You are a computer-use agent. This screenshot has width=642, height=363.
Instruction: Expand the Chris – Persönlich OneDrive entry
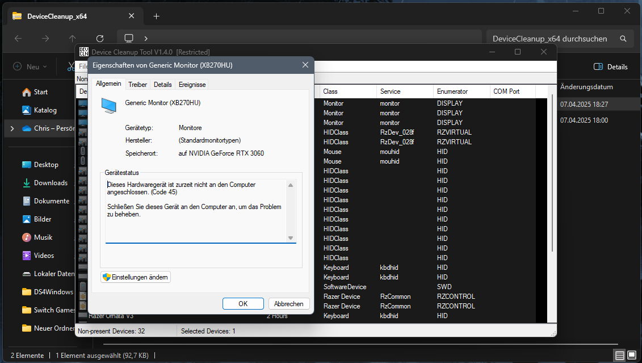pos(12,128)
